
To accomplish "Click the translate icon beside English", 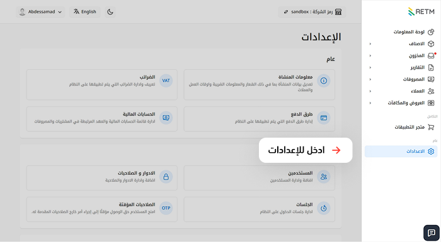I will 76,11.
